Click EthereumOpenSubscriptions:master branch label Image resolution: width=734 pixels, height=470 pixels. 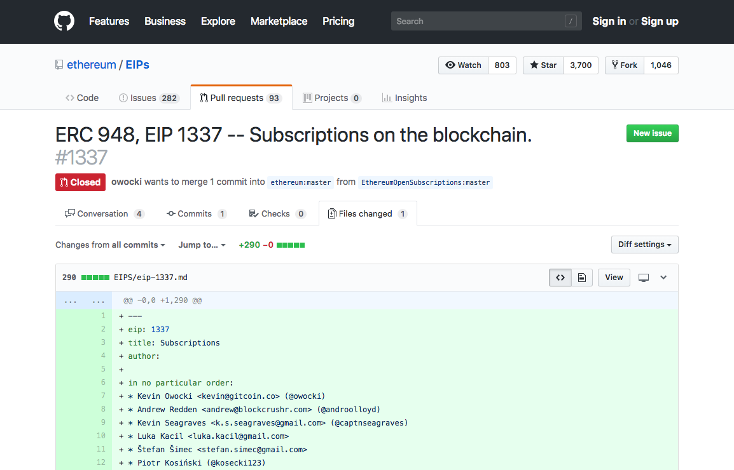point(426,182)
